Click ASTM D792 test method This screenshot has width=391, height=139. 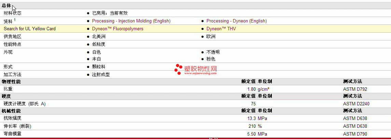pyautogui.click(x=355, y=89)
